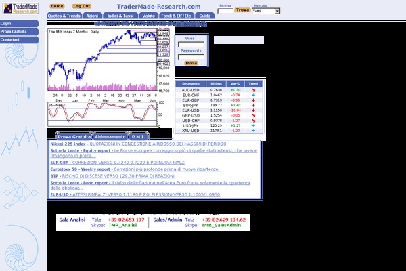Open the EUR-GBP correzioni news link

coord(118,163)
